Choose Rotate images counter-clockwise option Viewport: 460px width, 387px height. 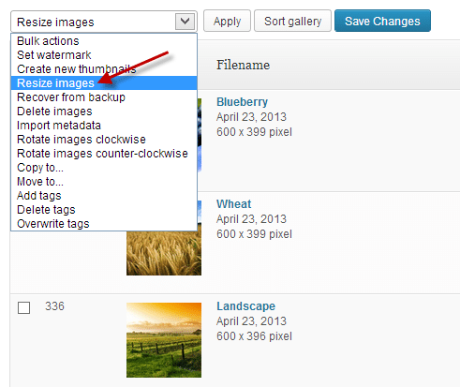pyautogui.click(x=104, y=154)
